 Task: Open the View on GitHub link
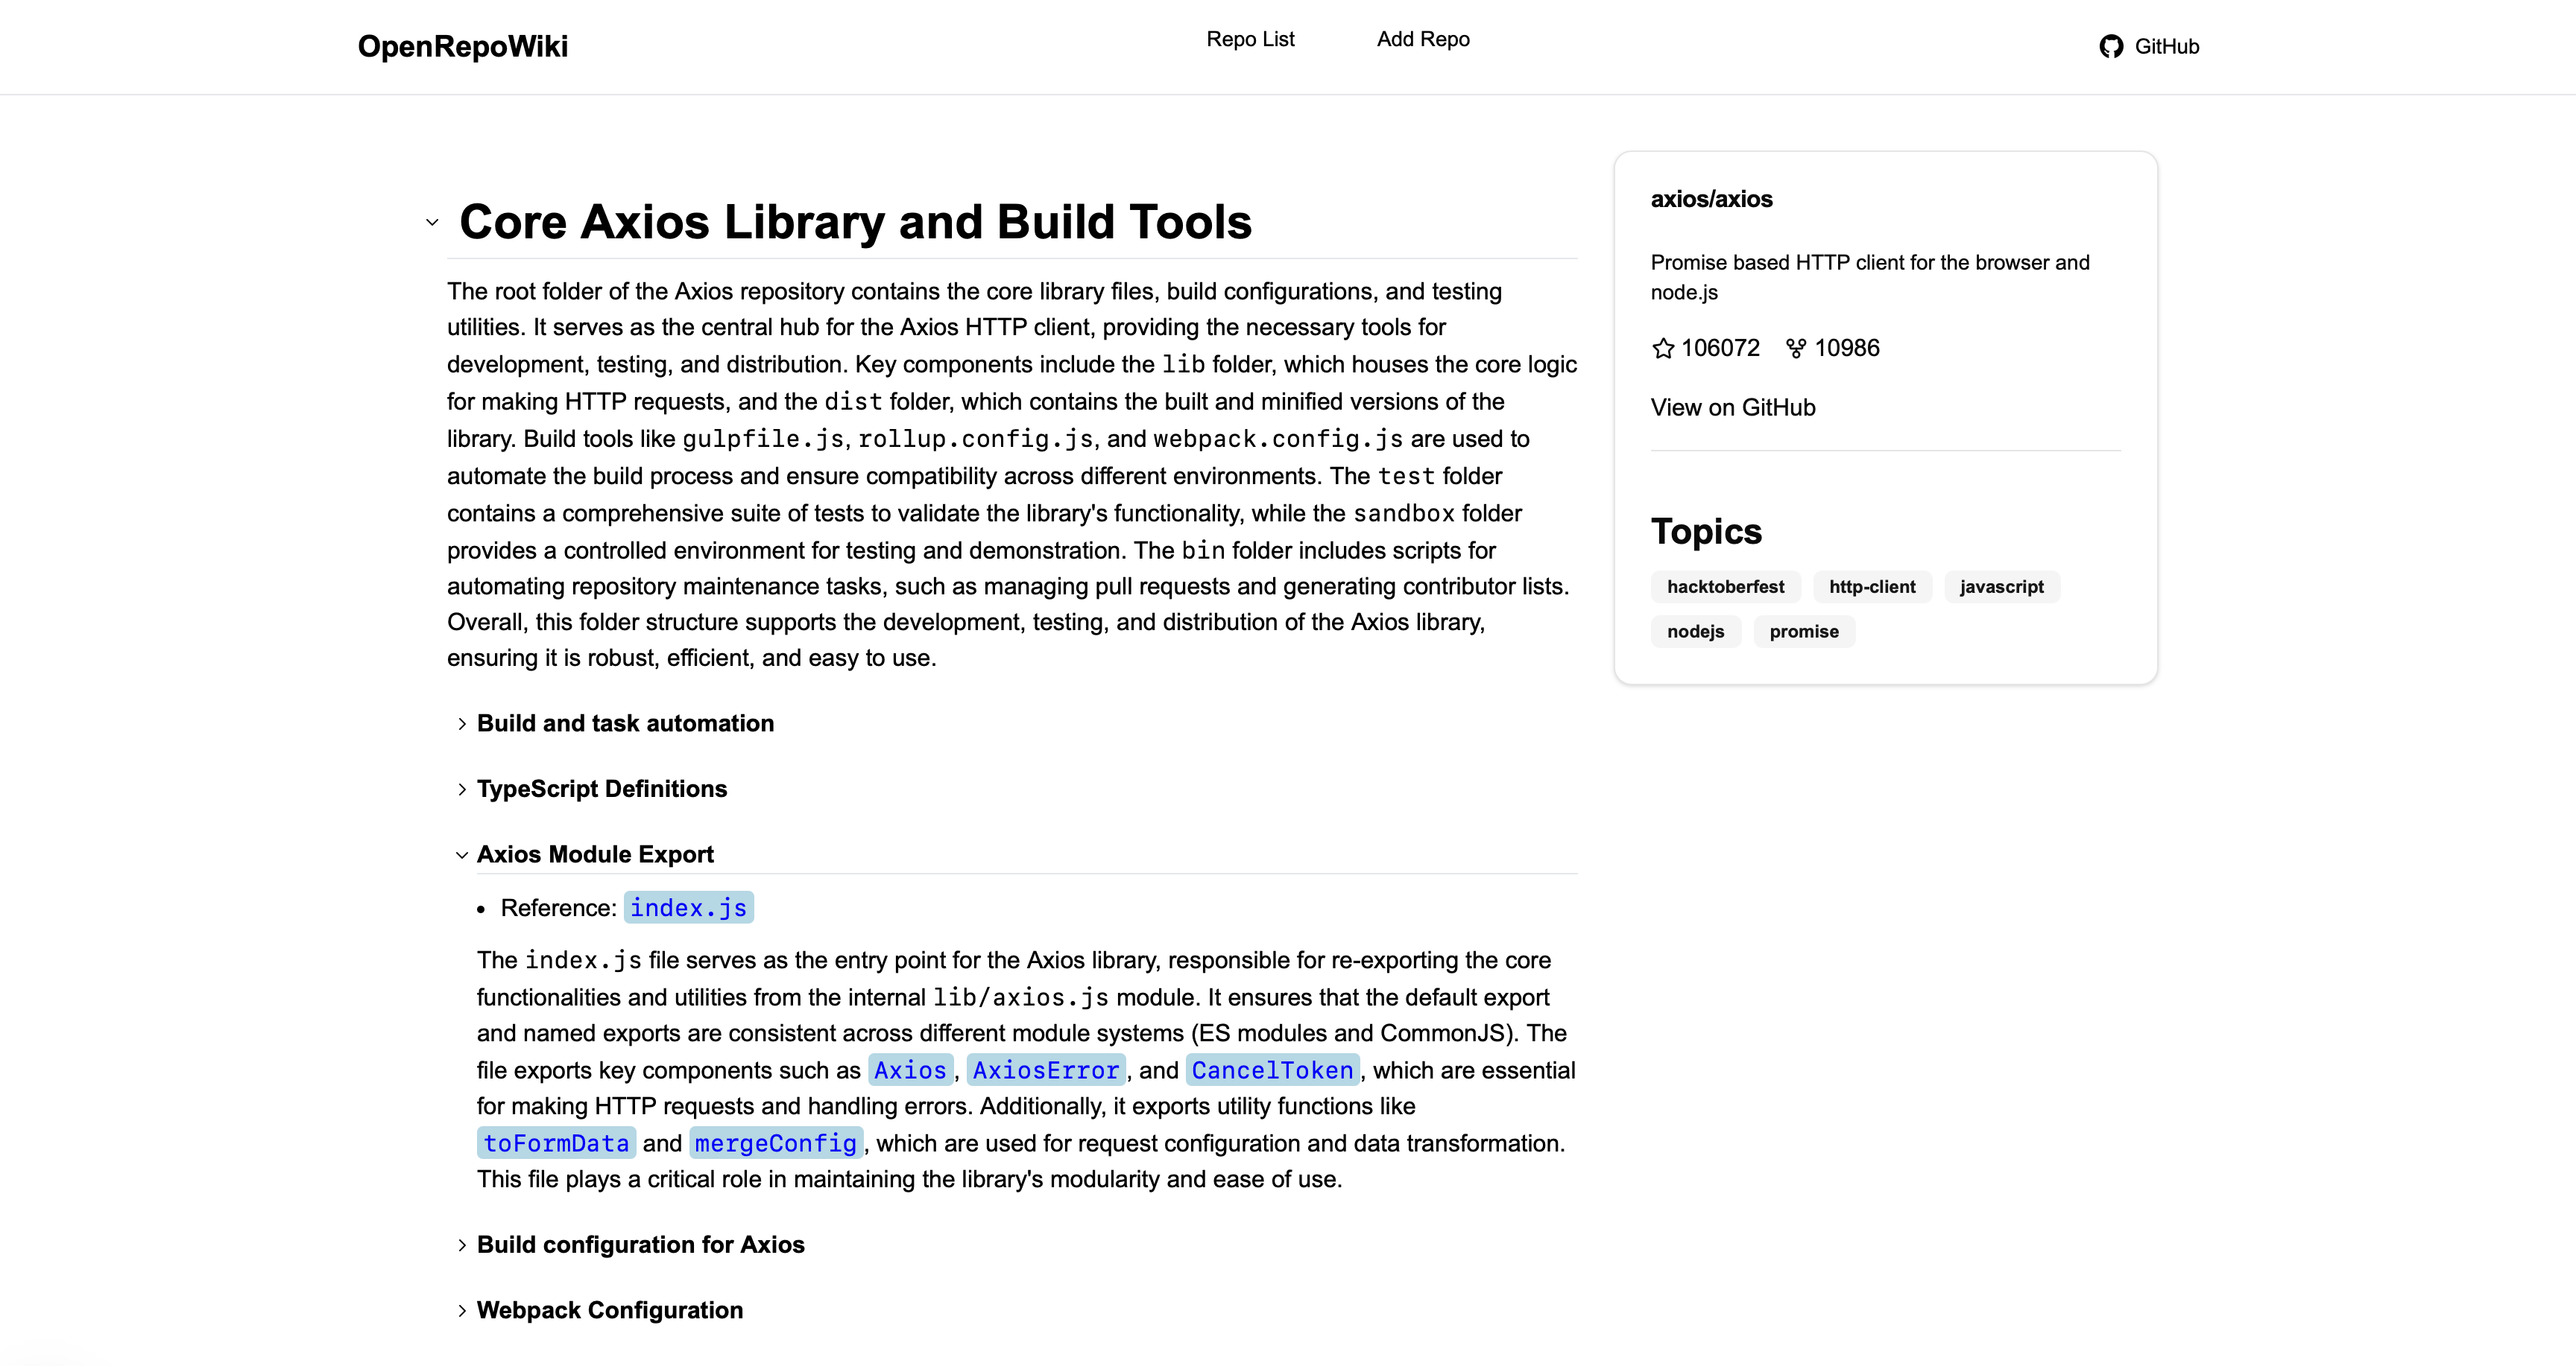point(1732,407)
